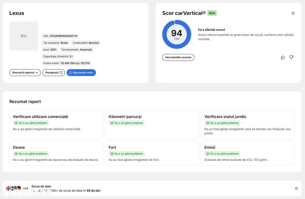
Task: Click the 48 de țări text
Action: tap(93, 191)
